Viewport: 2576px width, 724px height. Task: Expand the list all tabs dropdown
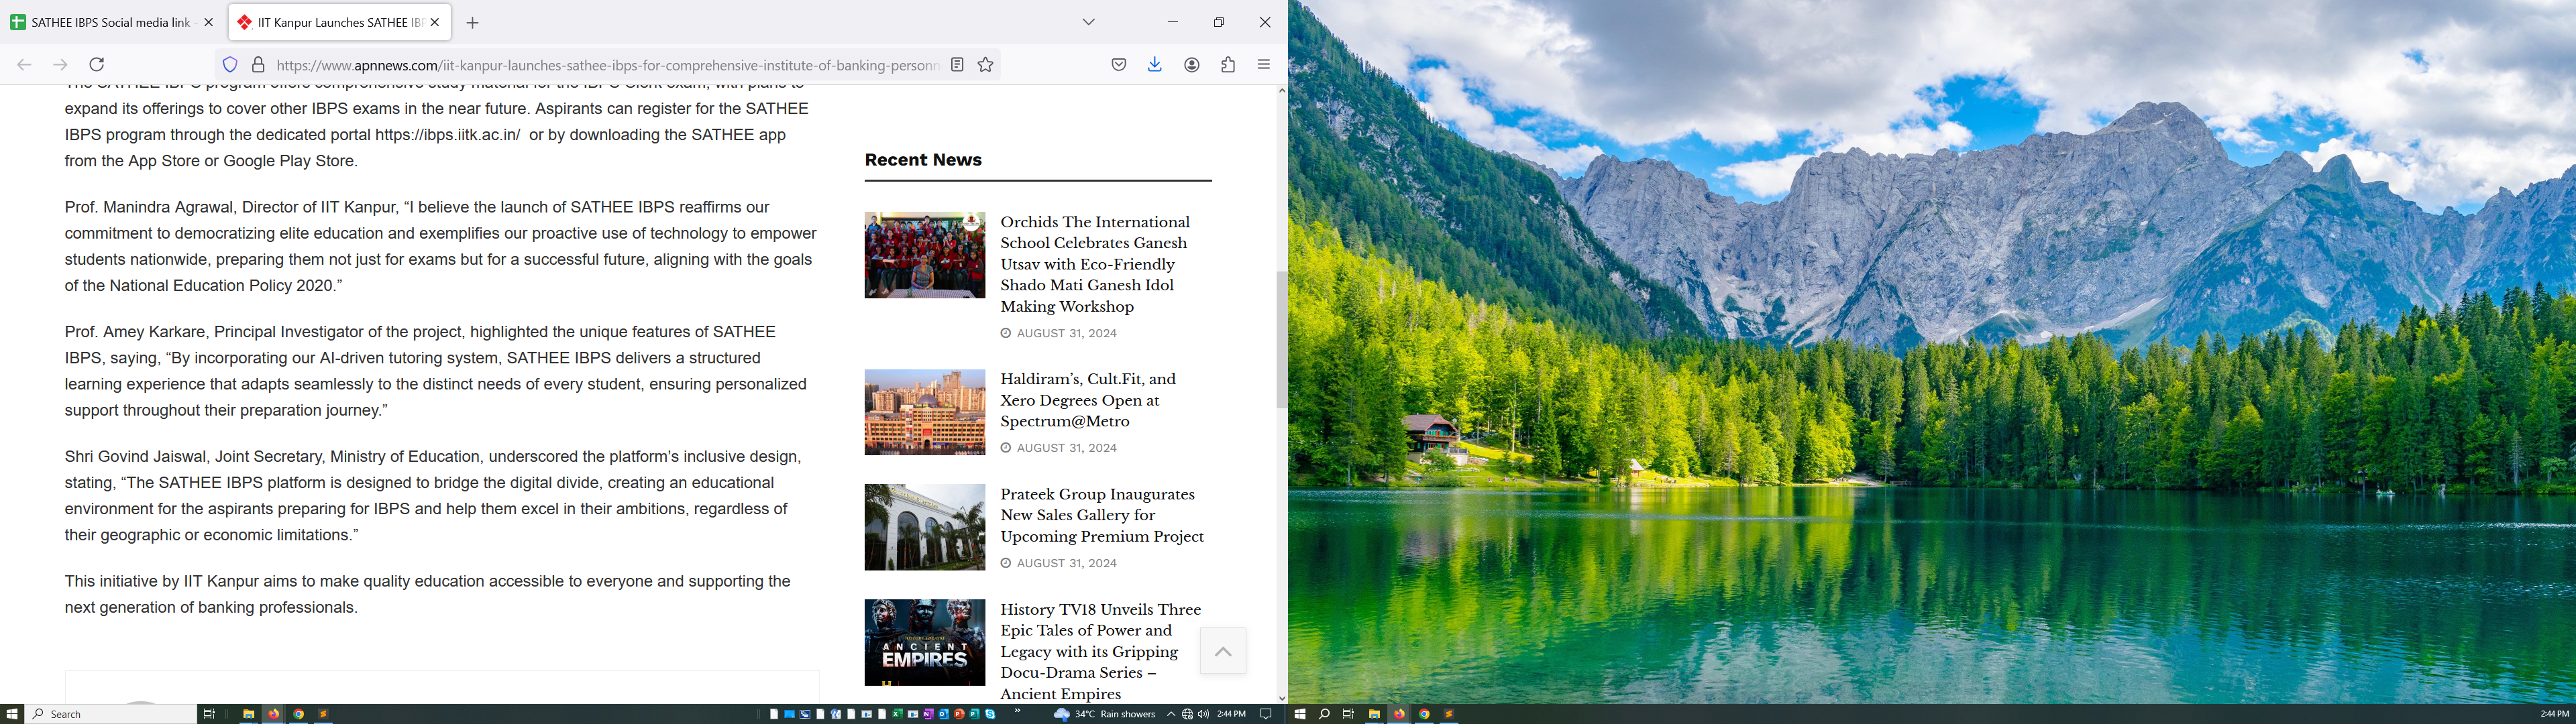(x=1089, y=22)
